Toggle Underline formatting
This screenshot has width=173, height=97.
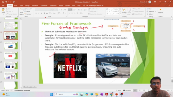[41, 13]
